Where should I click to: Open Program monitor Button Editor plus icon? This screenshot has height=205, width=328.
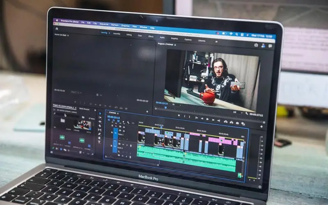click(261, 127)
